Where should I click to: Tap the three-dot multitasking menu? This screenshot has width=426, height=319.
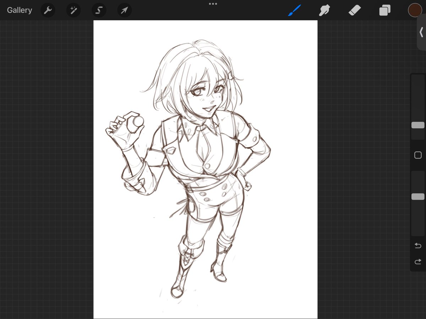tap(213, 4)
